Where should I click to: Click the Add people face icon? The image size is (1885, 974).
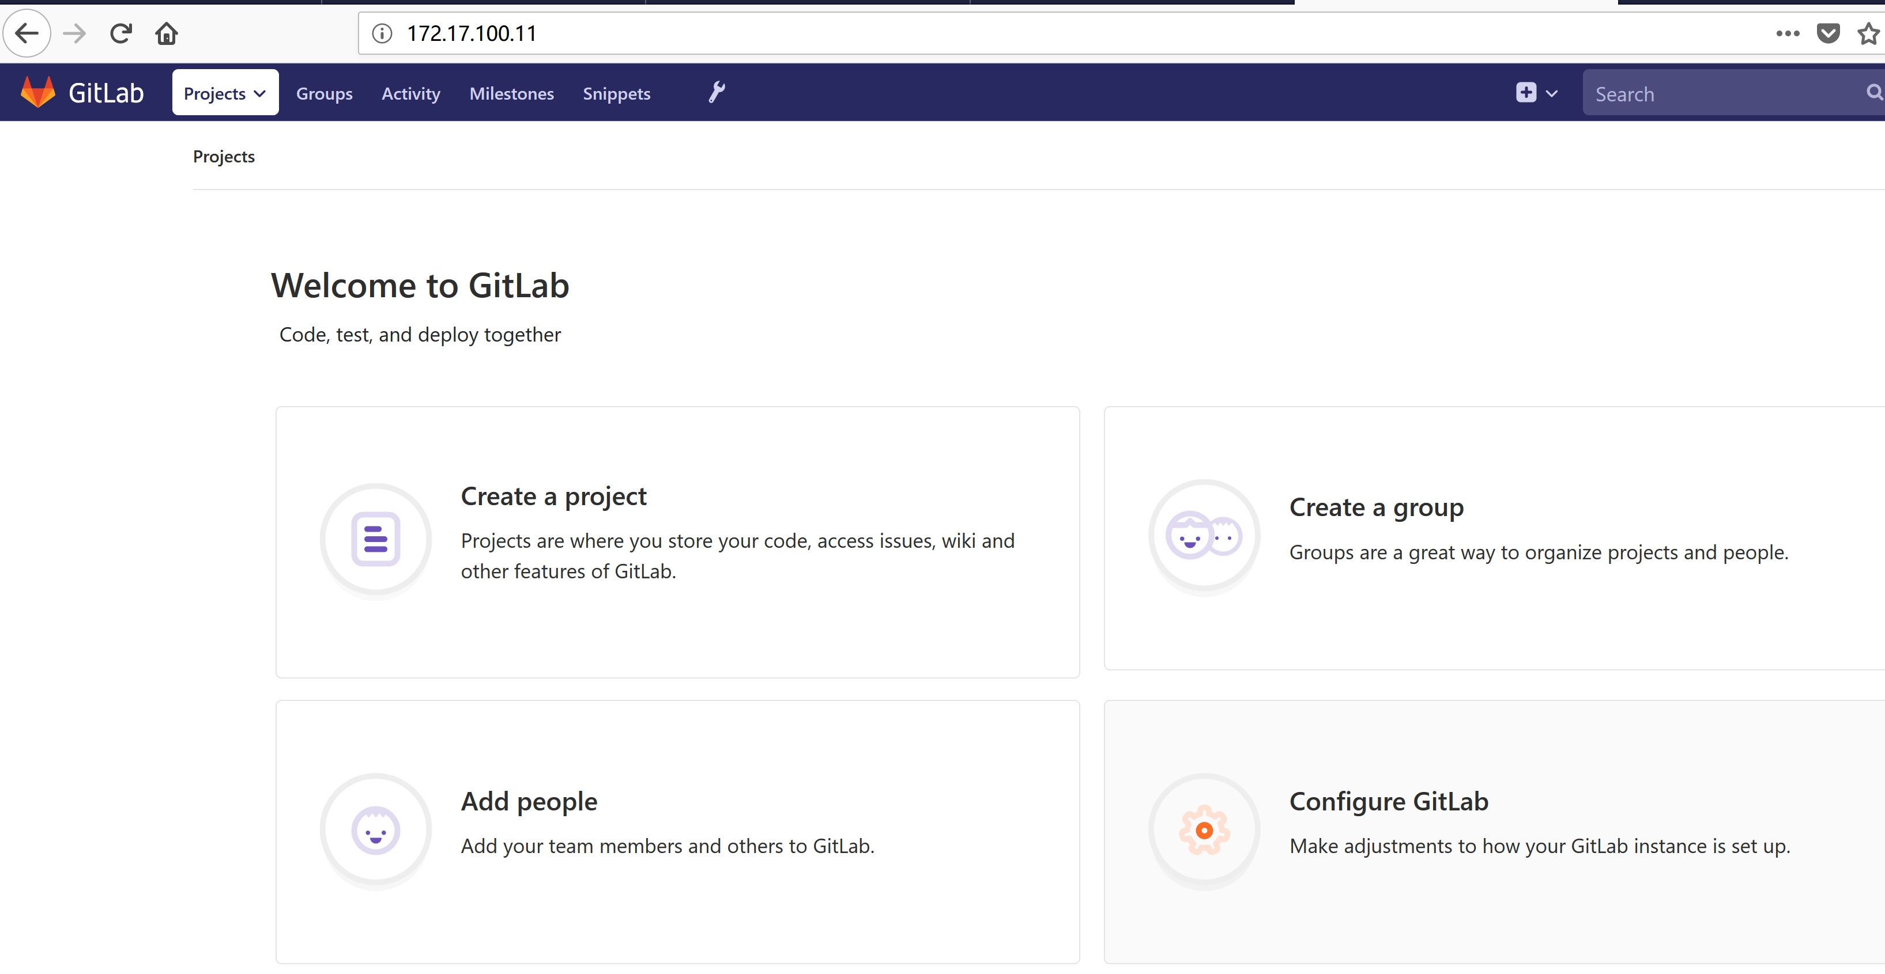(375, 831)
